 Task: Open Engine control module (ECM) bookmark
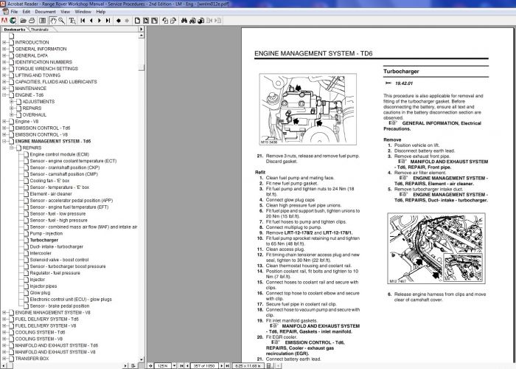(x=60, y=154)
